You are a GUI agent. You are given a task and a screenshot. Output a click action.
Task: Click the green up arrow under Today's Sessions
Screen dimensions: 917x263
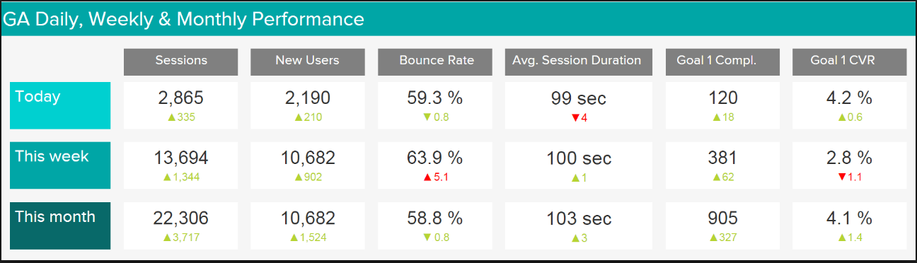point(171,117)
